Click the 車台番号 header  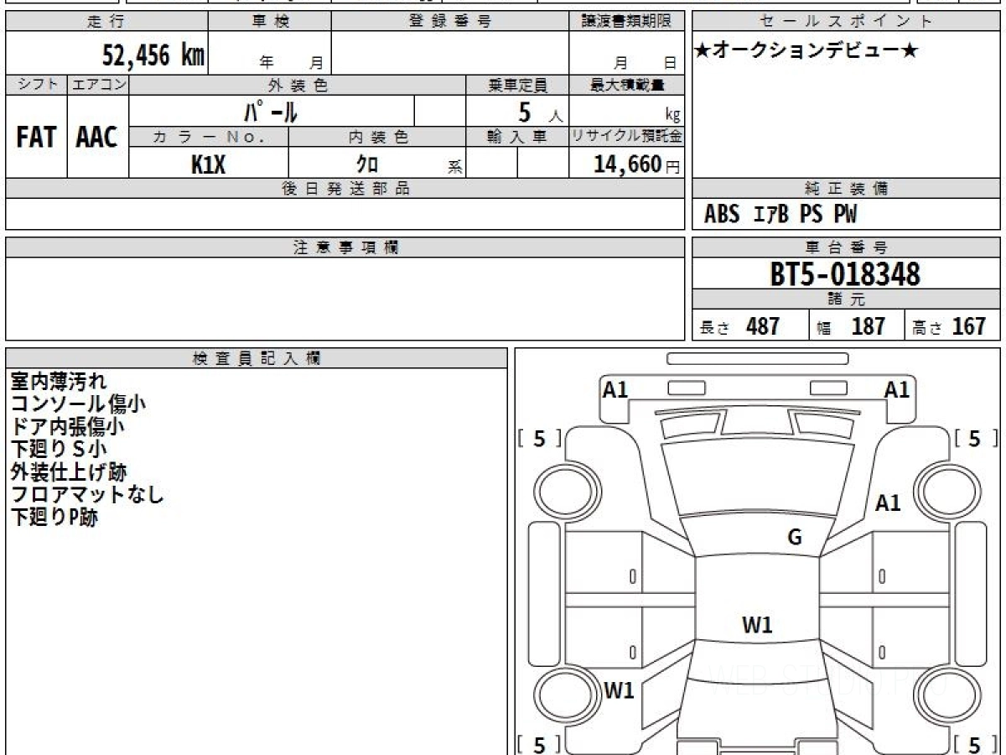[x=847, y=247]
